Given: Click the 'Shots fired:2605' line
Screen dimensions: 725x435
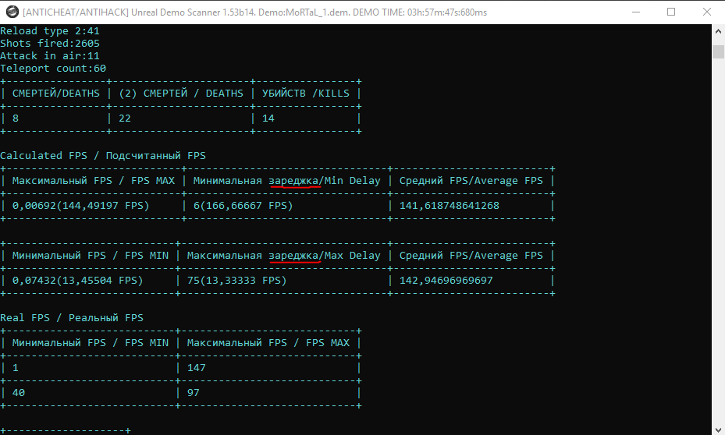Looking at the screenshot, I should [50, 44].
